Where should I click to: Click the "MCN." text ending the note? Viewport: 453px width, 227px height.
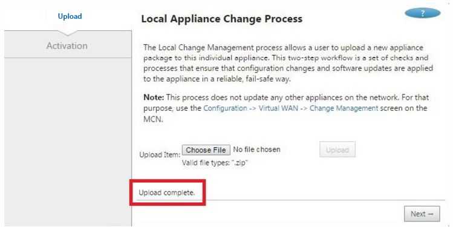(x=153, y=119)
